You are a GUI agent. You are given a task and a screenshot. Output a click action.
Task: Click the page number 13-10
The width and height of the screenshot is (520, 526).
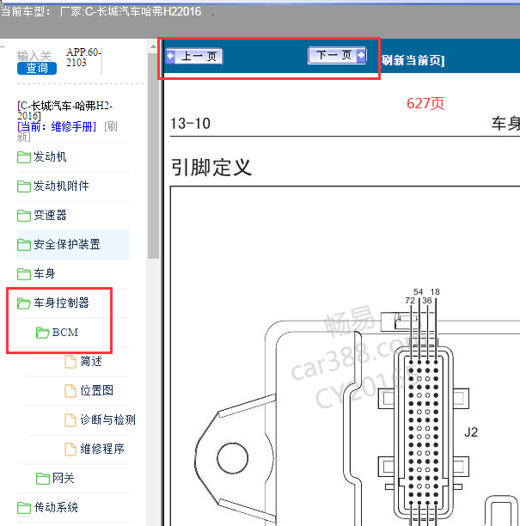point(191,124)
